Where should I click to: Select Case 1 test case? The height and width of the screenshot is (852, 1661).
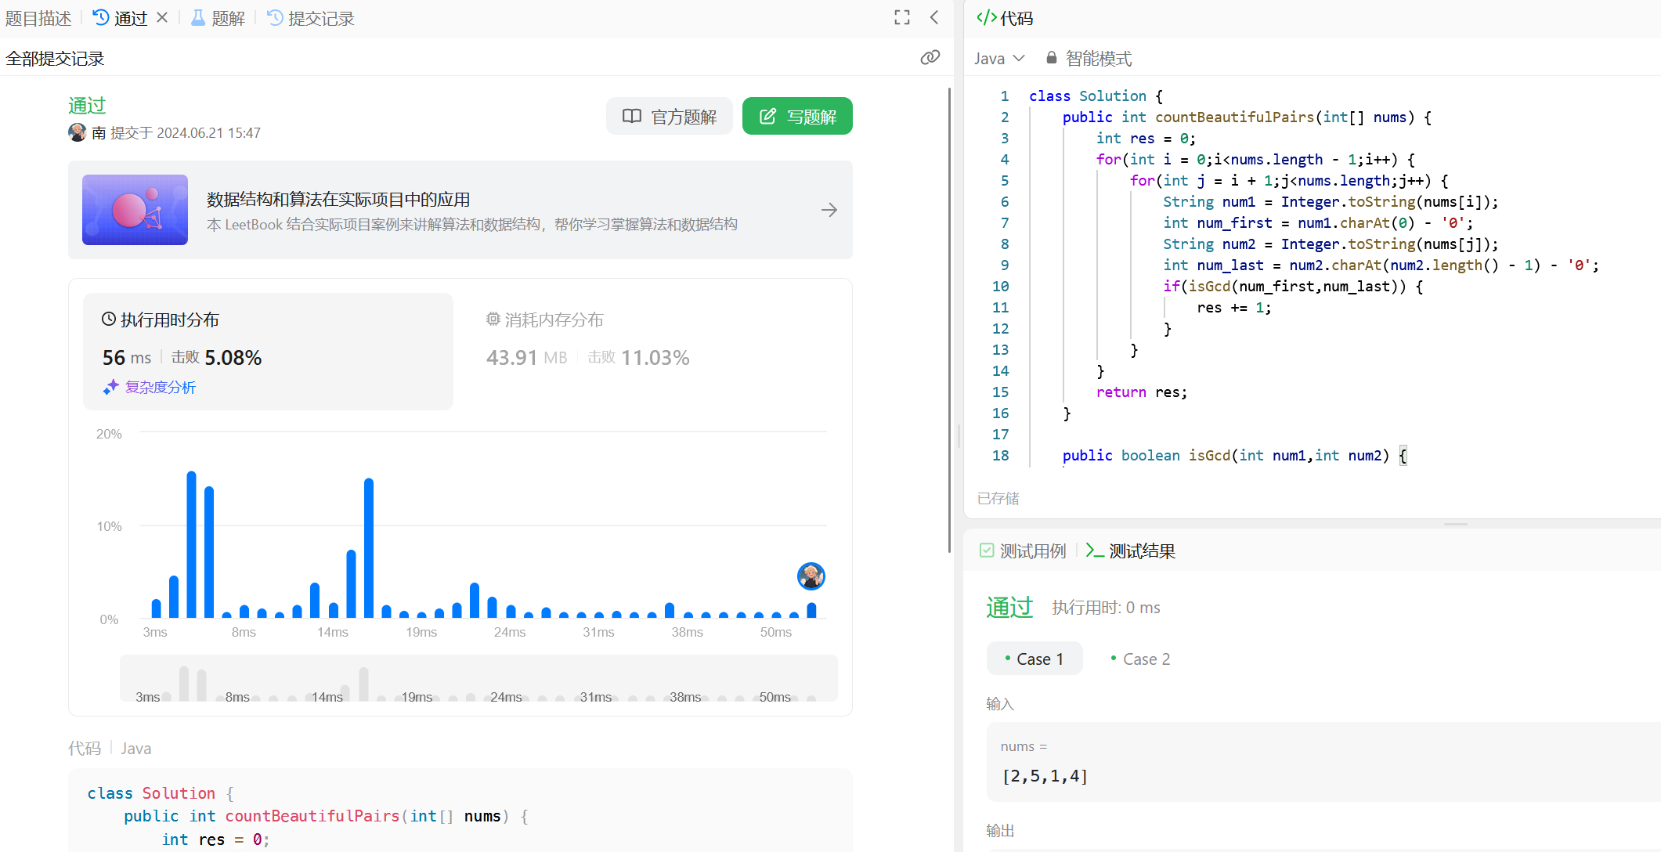(1035, 659)
